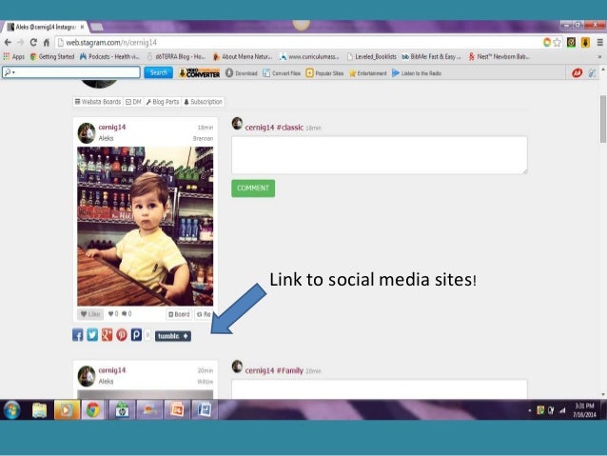Click the blue toolbar Search button

(158, 72)
